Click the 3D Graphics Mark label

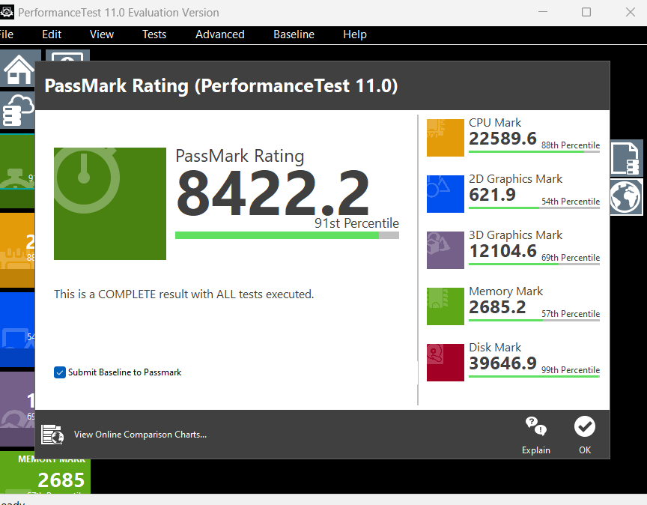[515, 235]
